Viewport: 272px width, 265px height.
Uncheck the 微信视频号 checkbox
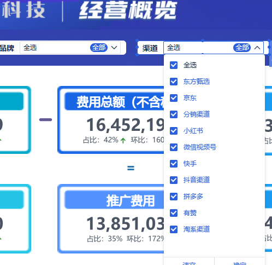click(174, 147)
